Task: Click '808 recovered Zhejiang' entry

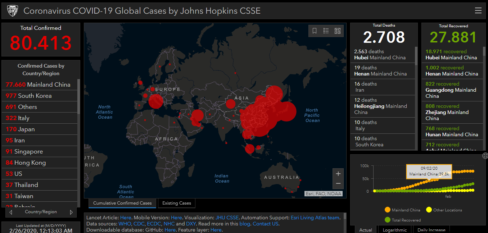Action: [452, 113]
